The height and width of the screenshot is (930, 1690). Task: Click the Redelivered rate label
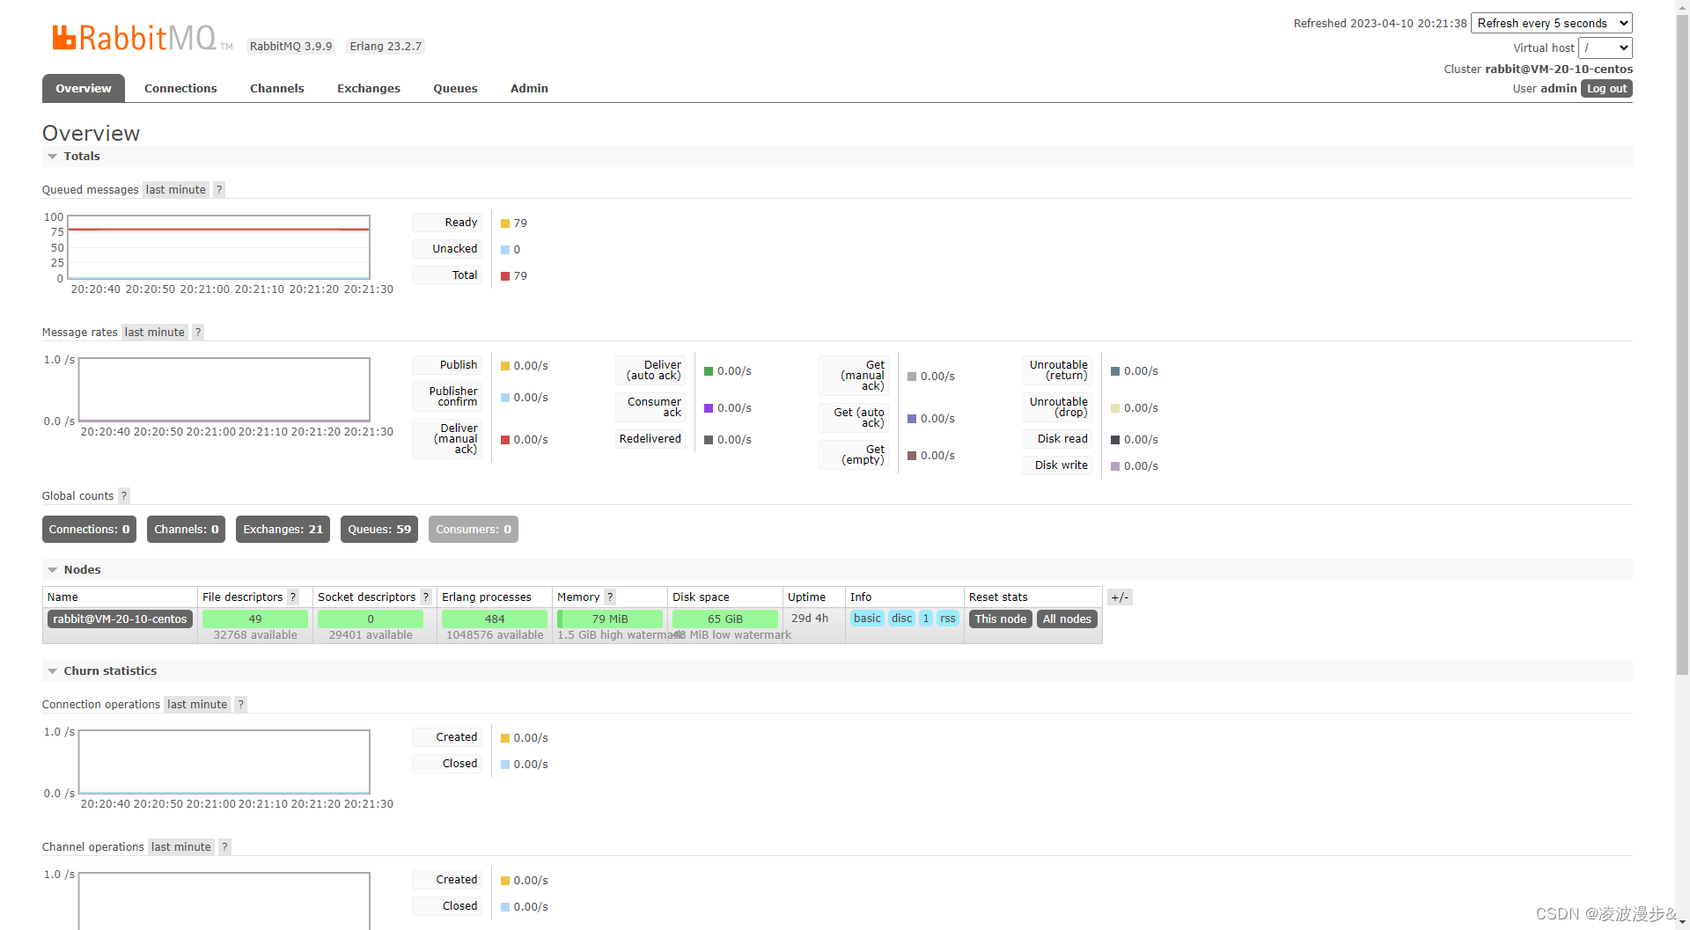click(x=650, y=439)
